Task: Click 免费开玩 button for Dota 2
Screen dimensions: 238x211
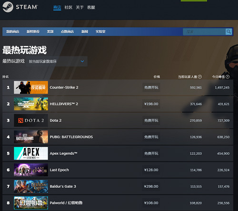Action: [x=151, y=120]
